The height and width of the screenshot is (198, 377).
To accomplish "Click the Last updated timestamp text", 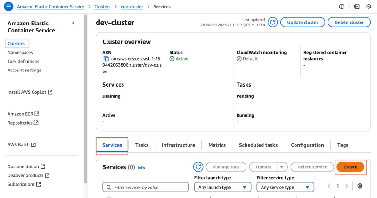I will click(x=232, y=22).
